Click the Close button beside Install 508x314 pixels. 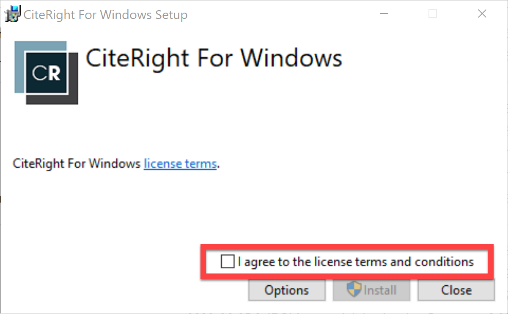(x=456, y=290)
